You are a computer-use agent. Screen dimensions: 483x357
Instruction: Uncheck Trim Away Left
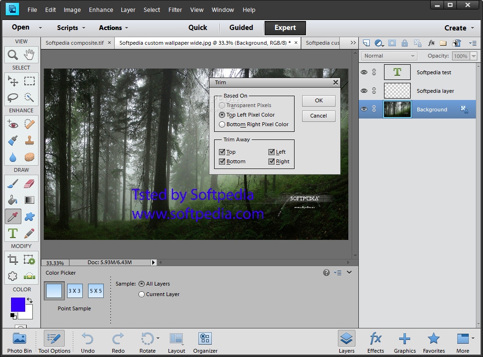(x=271, y=152)
